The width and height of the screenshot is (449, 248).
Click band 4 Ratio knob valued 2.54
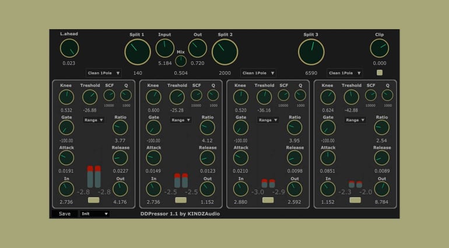[x=382, y=127]
